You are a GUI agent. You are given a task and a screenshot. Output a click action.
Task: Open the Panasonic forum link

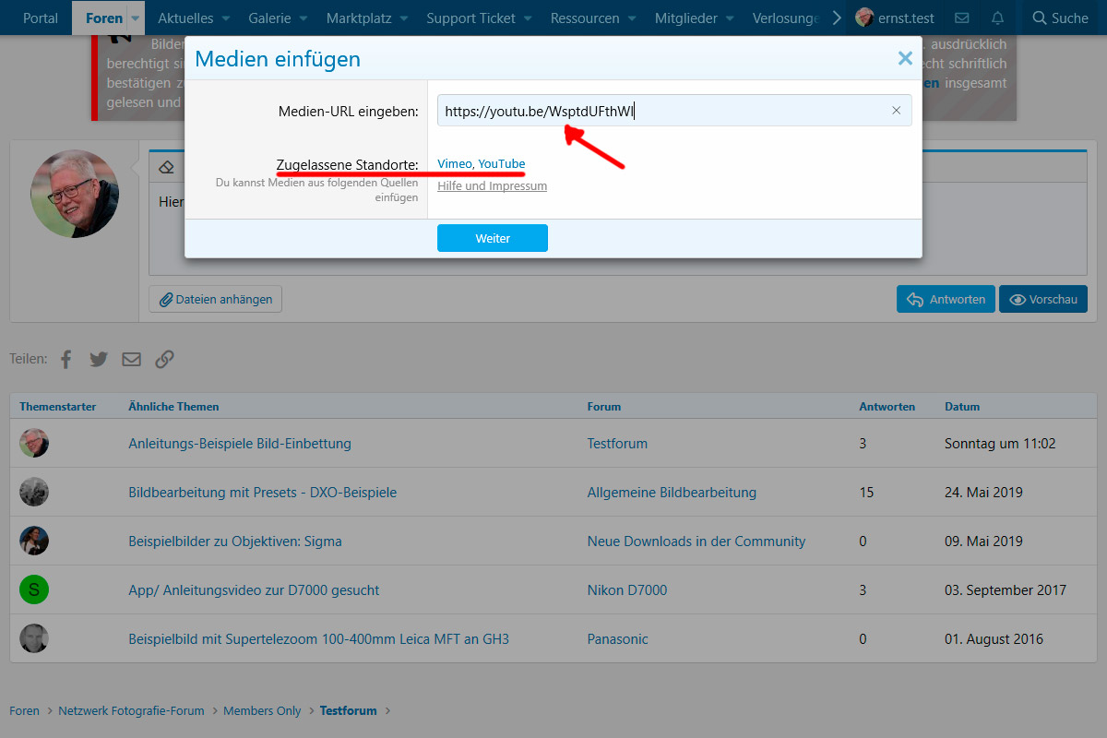click(618, 638)
